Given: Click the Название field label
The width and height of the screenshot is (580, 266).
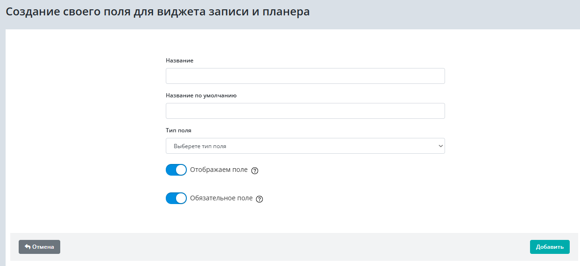Looking at the screenshot, I should coord(179,61).
